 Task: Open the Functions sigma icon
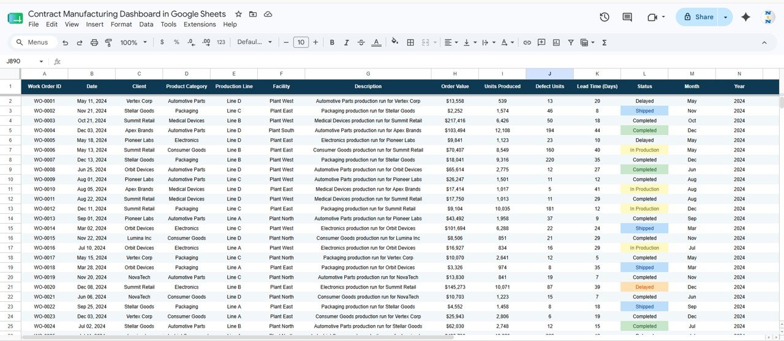pos(605,43)
